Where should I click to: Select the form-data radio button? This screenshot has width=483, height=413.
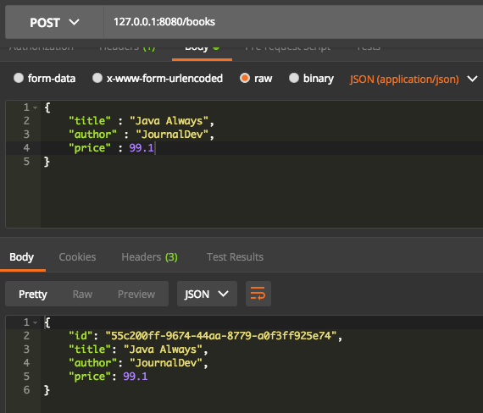click(19, 78)
